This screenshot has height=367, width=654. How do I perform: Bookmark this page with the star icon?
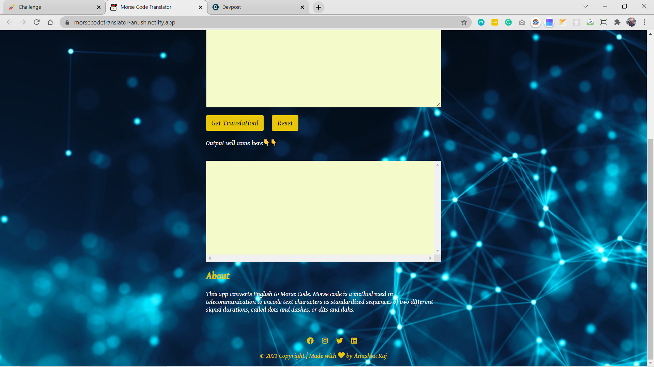[464, 22]
